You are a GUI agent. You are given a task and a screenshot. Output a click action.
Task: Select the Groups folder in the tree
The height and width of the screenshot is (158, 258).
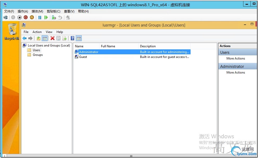point(38,55)
